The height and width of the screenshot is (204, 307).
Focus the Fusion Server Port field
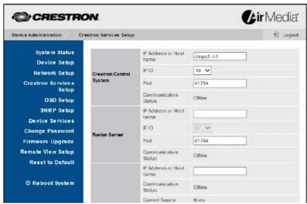[x=220, y=141]
